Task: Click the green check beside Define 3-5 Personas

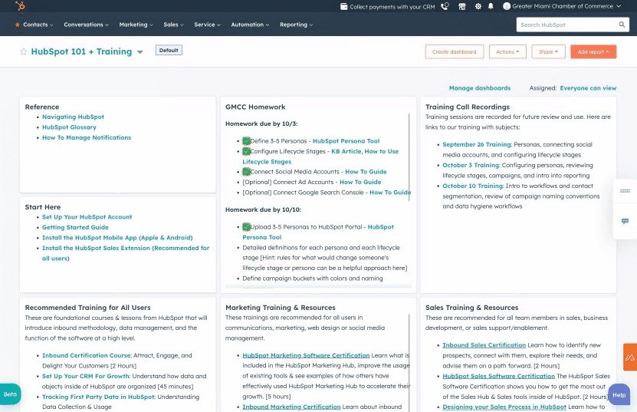Action: tap(246, 140)
